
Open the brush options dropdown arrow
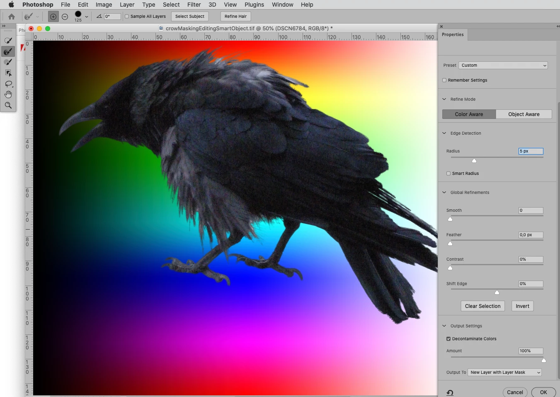pyautogui.click(x=87, y=17)
